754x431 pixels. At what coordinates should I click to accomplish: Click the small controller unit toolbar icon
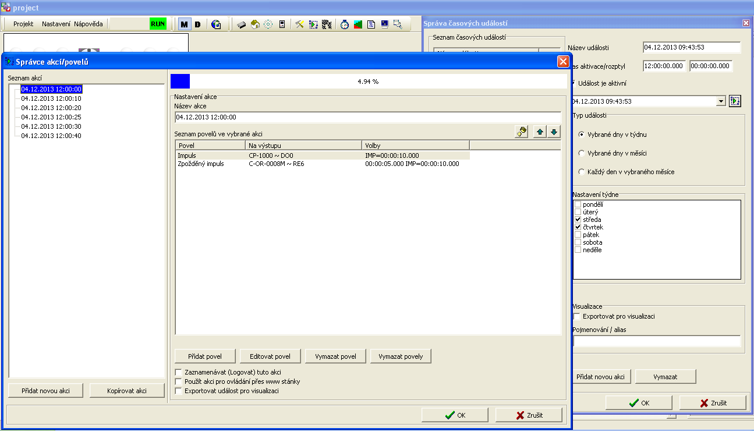(282, 24)
